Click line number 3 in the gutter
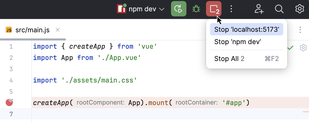This screenshot has width=309, height=123. (11, 69)
